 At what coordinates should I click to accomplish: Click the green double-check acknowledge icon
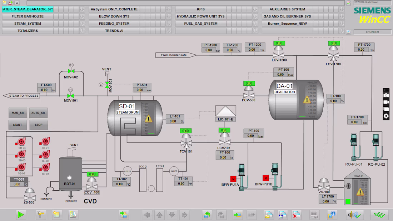coord(379,215)
